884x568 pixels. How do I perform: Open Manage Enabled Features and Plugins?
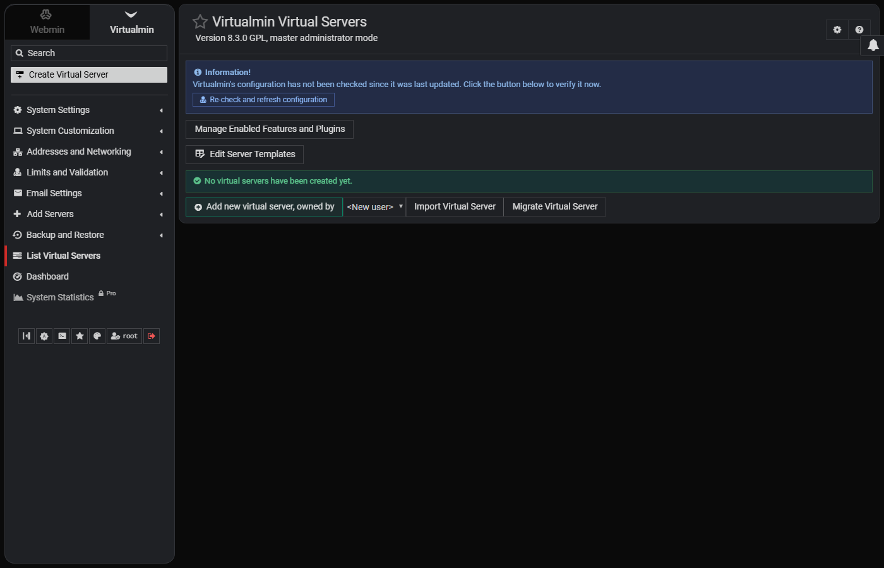270,129
